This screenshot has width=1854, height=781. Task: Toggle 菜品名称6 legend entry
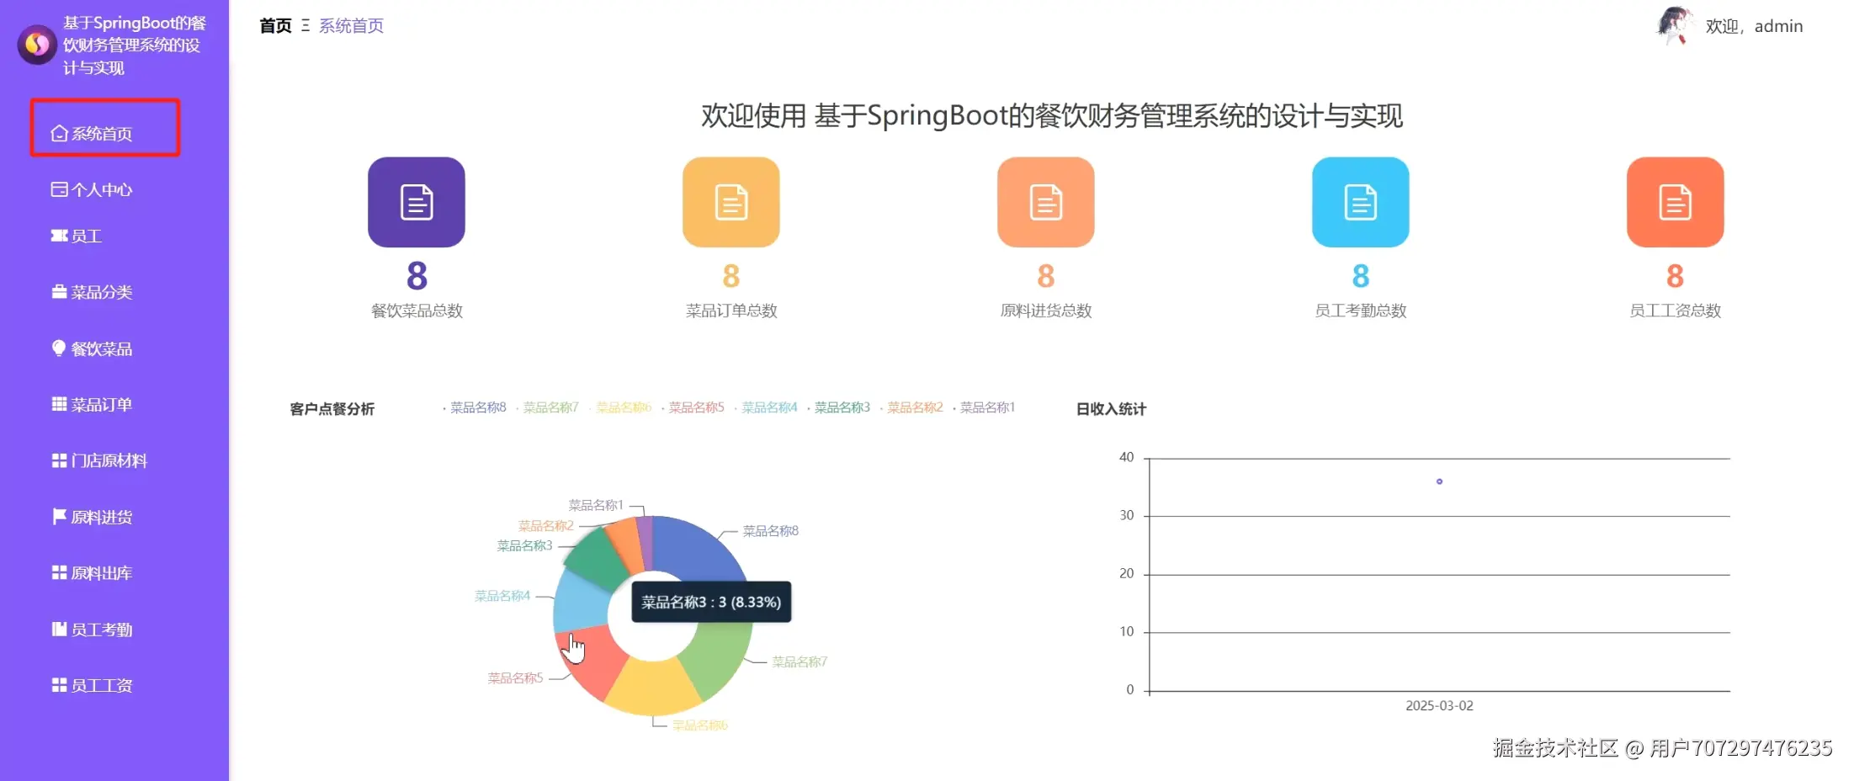point(620,407)
